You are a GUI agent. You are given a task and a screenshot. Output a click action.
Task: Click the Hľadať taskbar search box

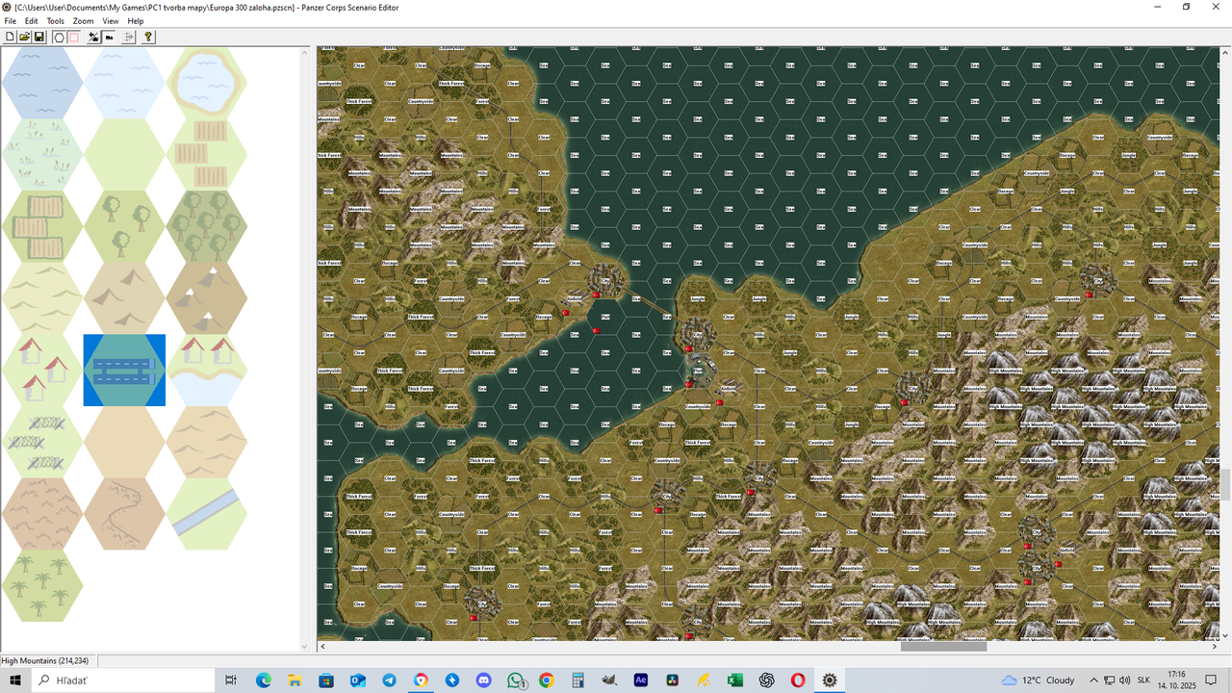click(125, 680)
